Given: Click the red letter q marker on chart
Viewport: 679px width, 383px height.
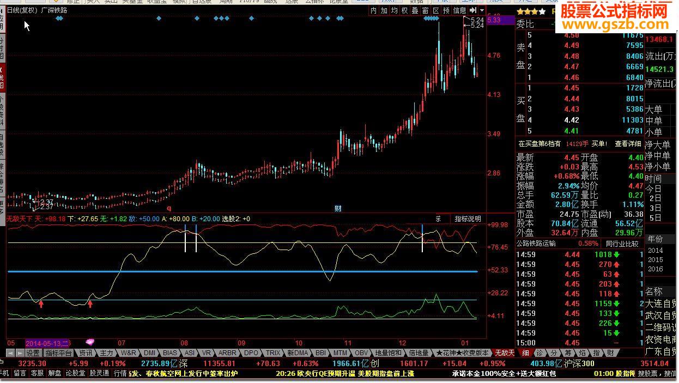Looking at the screenshot, I should [x=169, y=208].
